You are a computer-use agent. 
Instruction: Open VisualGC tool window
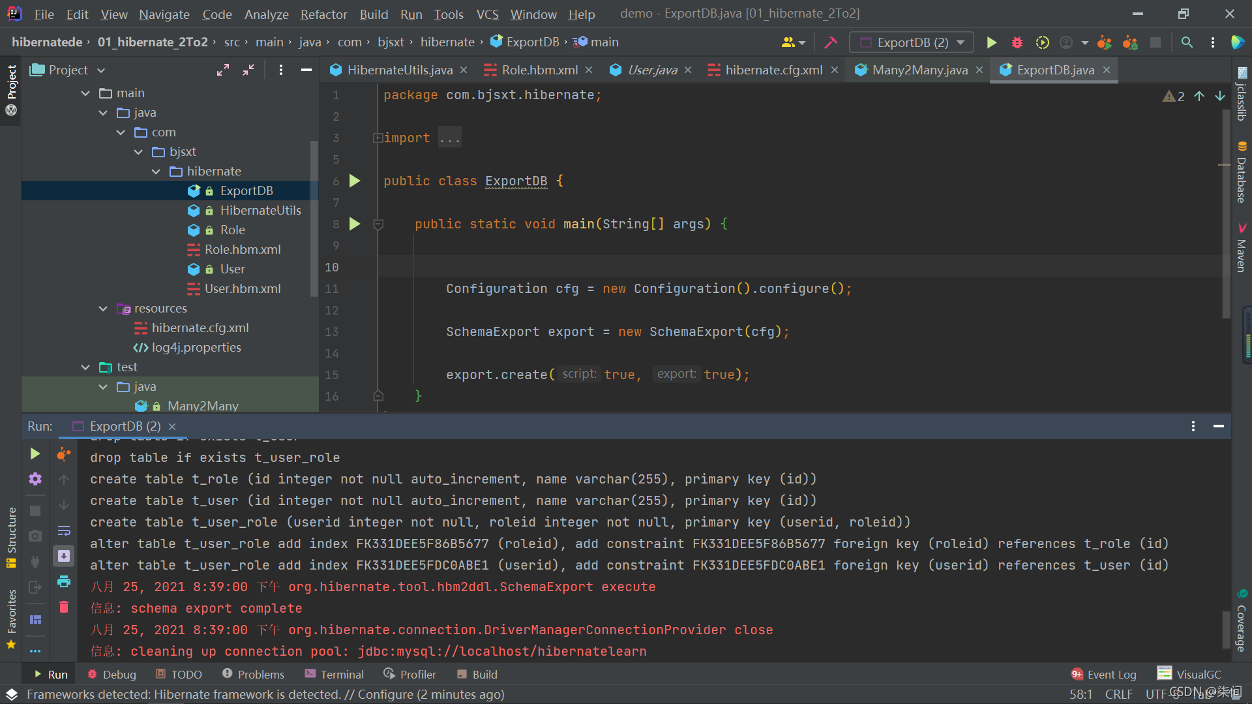pos(1189,674)
